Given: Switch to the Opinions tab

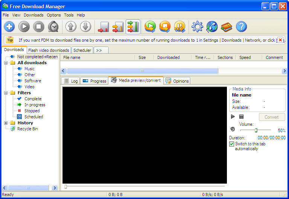Looking at the screenshot, I should (177, 81).
